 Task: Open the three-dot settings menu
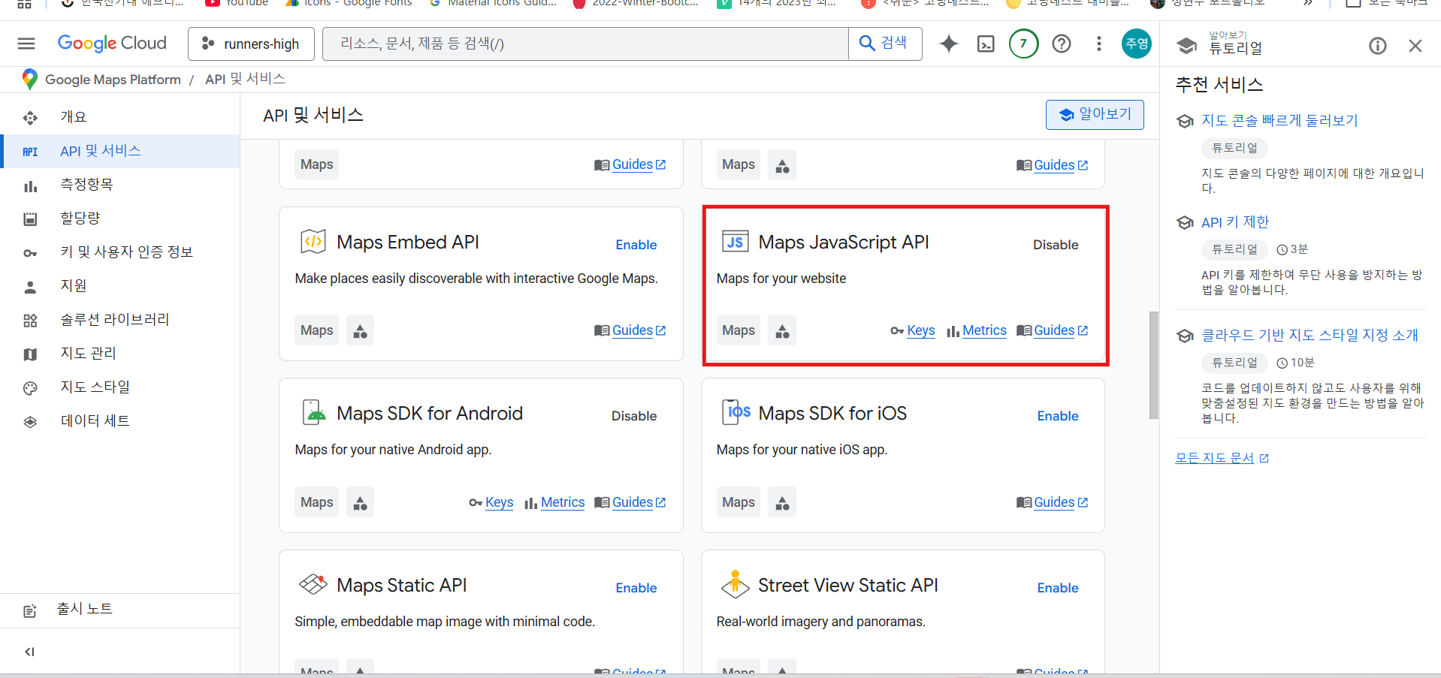[x=1099, y=44]
